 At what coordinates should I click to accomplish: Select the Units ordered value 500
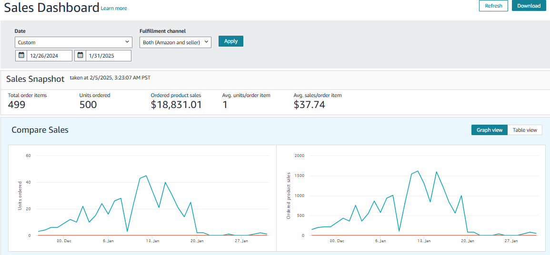tap(88, 104)
